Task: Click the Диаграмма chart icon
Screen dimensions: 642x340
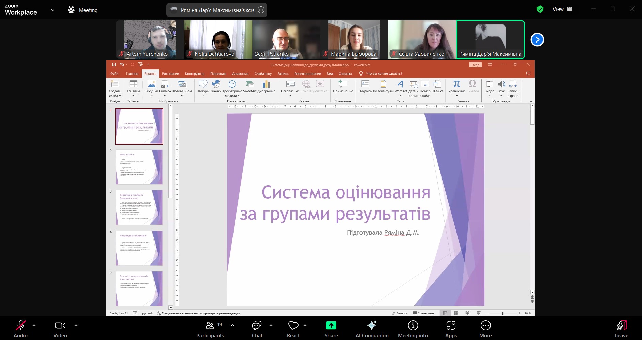Action: pos(267,84)
